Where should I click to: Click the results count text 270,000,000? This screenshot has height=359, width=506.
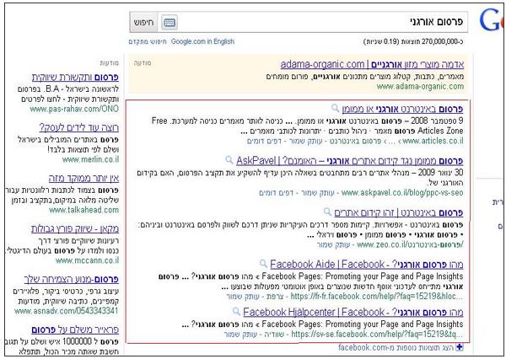click(413, 41)
